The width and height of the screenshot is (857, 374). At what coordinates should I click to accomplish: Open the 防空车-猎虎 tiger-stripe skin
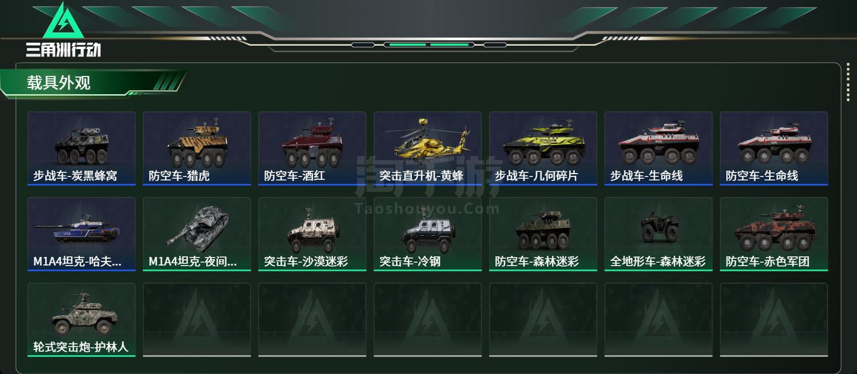[197, 148]
